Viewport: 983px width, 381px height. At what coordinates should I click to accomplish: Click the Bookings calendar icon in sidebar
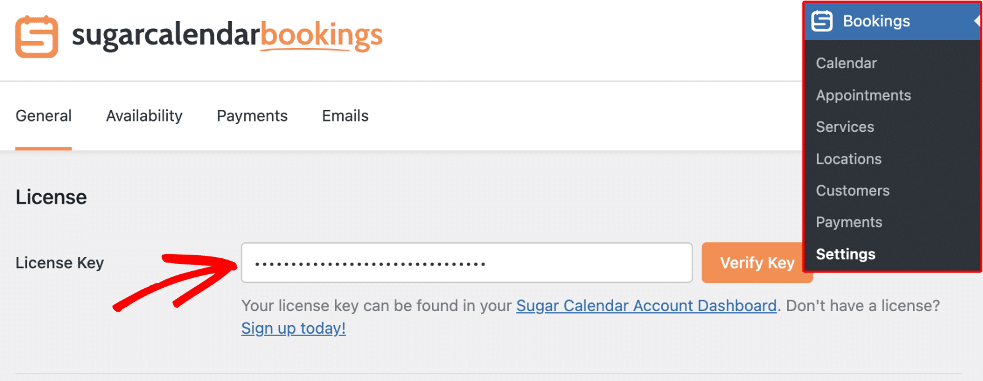[823, 21]
